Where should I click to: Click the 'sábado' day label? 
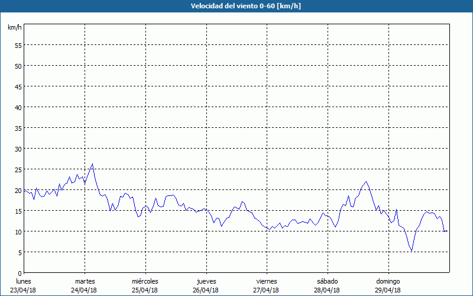click(327, 281)
